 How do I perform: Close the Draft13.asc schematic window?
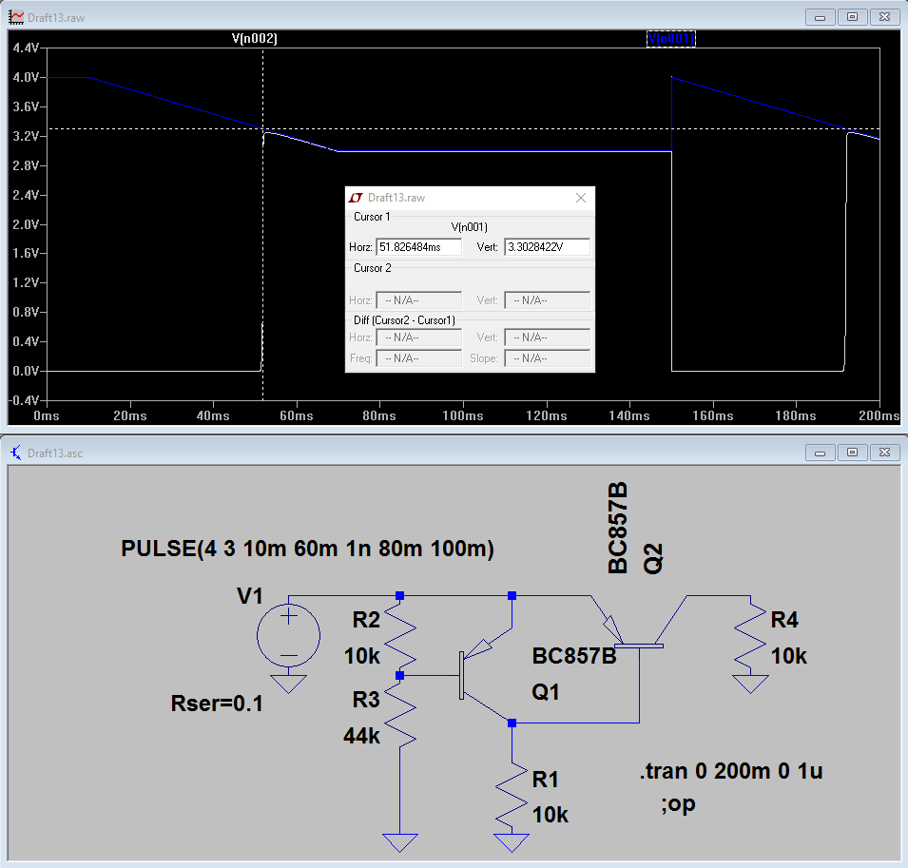click(x=885, y=453)
